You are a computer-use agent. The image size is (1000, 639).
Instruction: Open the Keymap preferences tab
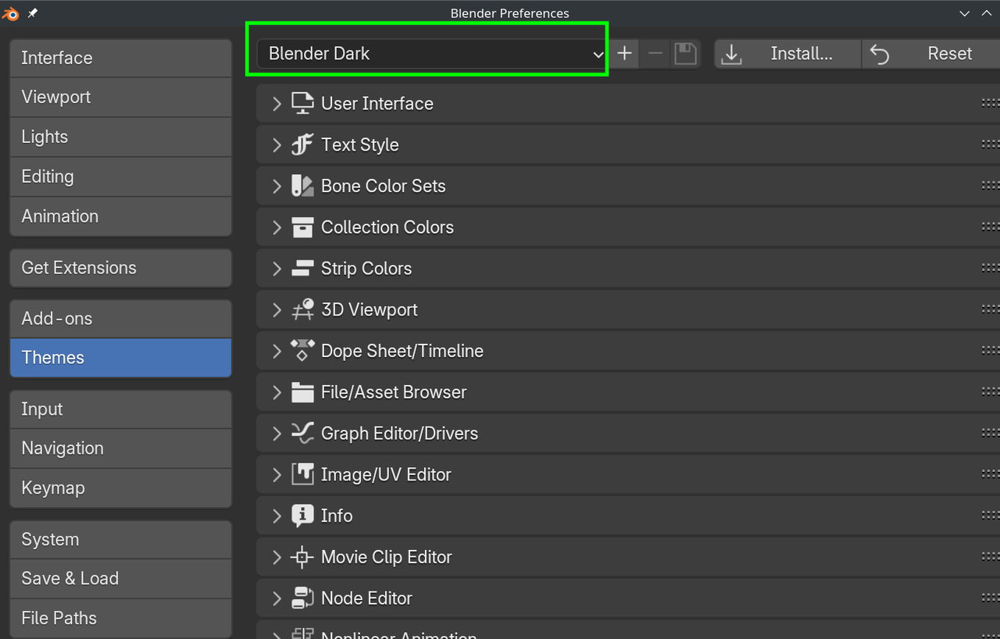[121, 488]
